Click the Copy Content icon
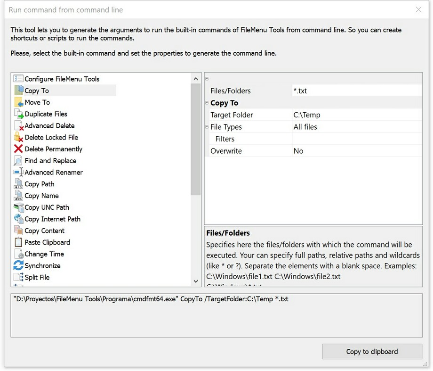 (x=18, y=231)
